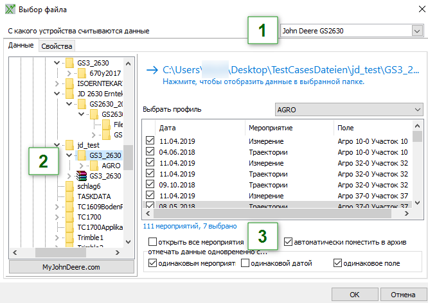
Task: Uncheck the 11.04.2019 Измерение Участок 37 row
Action: pyautogui.click(x=150, y=195)
